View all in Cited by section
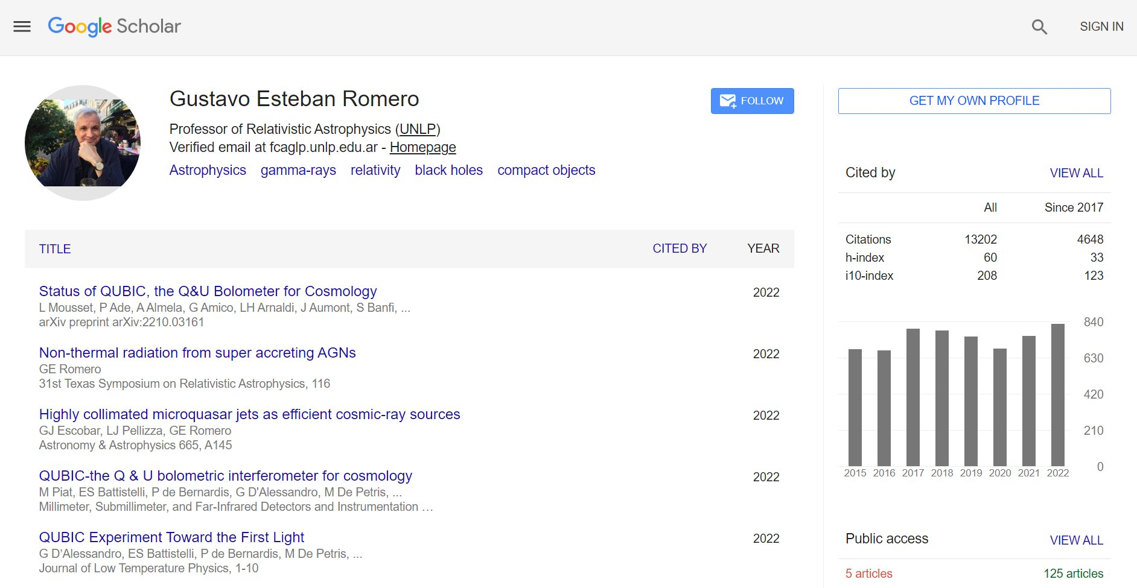Screen dimensions: 1137x588 (x=1076, y=173)
